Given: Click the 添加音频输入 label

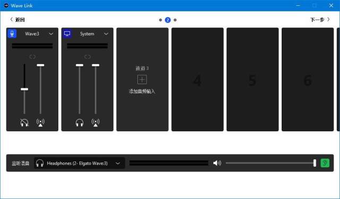Looking at the screenshot, I should coord(142,92).
